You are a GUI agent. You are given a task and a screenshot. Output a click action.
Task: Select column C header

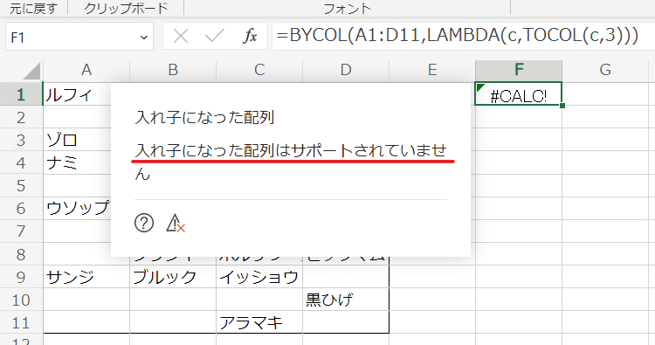click(259, 70)
